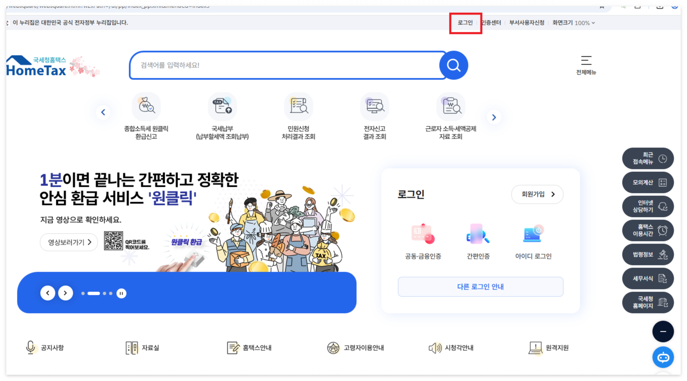
Task: Advance carousel with the right arrow
Action: point(493,117)
